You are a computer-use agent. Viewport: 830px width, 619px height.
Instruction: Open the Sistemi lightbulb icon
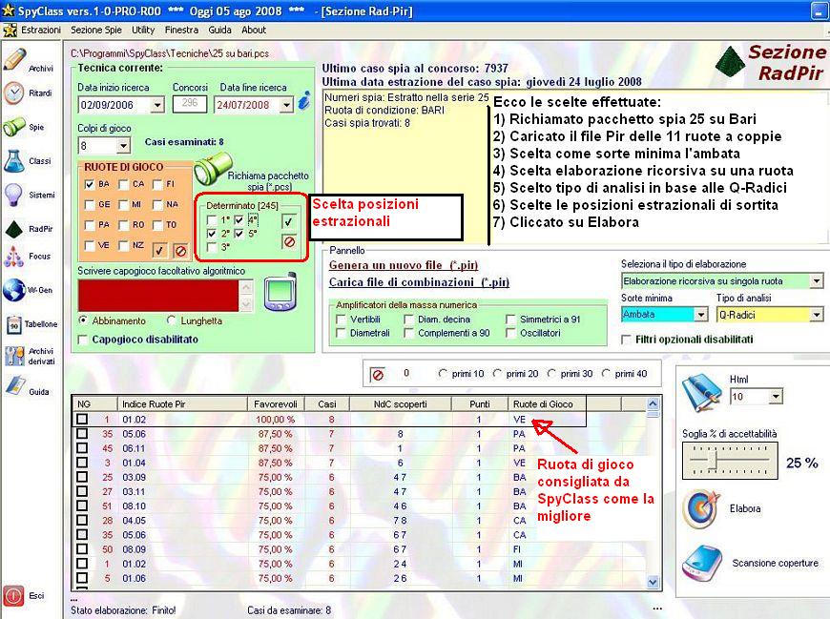pyautogui.click(x=13, y=195)
